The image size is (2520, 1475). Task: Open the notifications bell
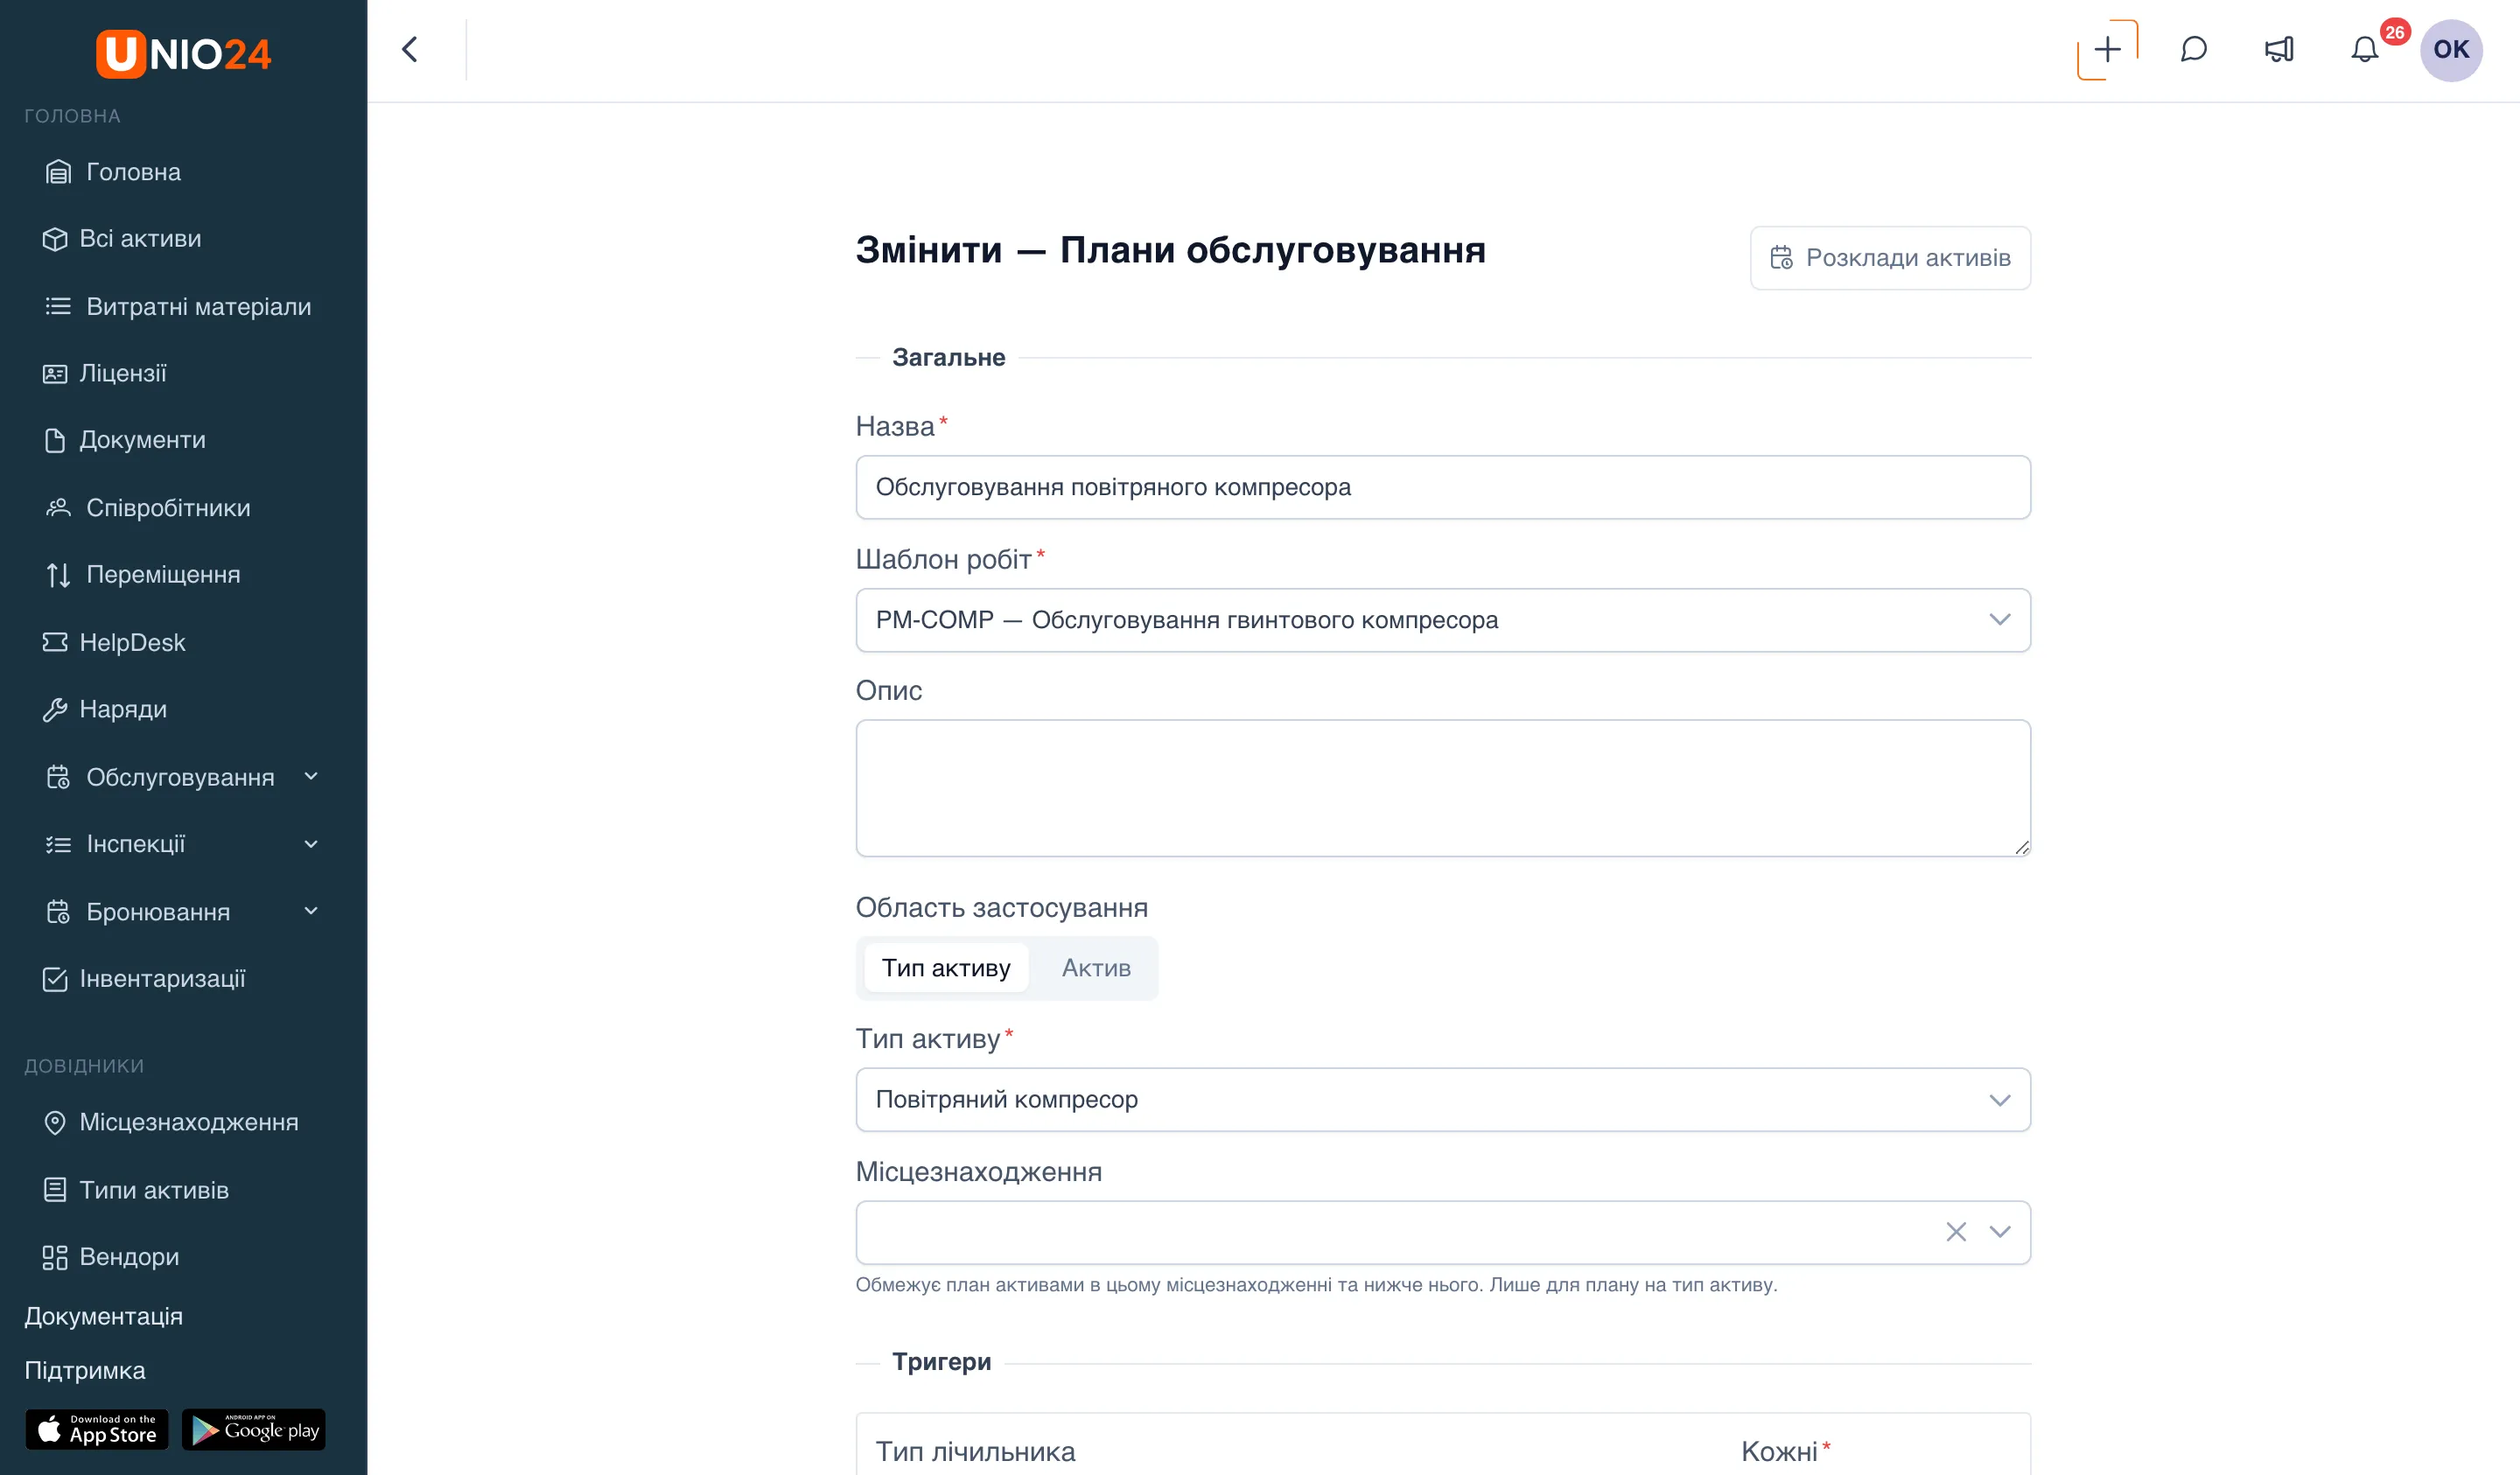[2364, 49]
